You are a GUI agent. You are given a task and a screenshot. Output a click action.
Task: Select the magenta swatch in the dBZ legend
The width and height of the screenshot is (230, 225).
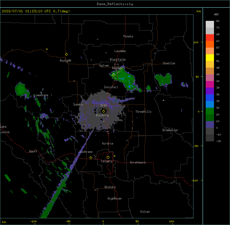pyautogui.click(x=210, y=84)
